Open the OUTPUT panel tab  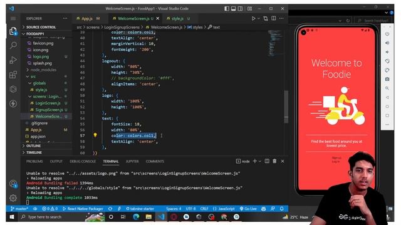tap(56, 161)
